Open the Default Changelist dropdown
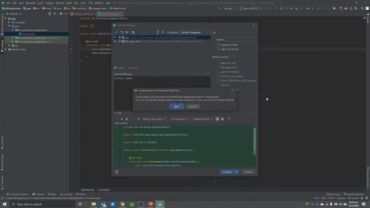370x208 pixels. pyautogui.click(x=194, y=32)
